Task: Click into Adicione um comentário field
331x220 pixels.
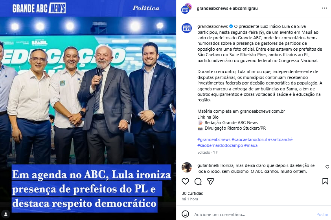Action: pyautogui.click(x=253, y=214)
